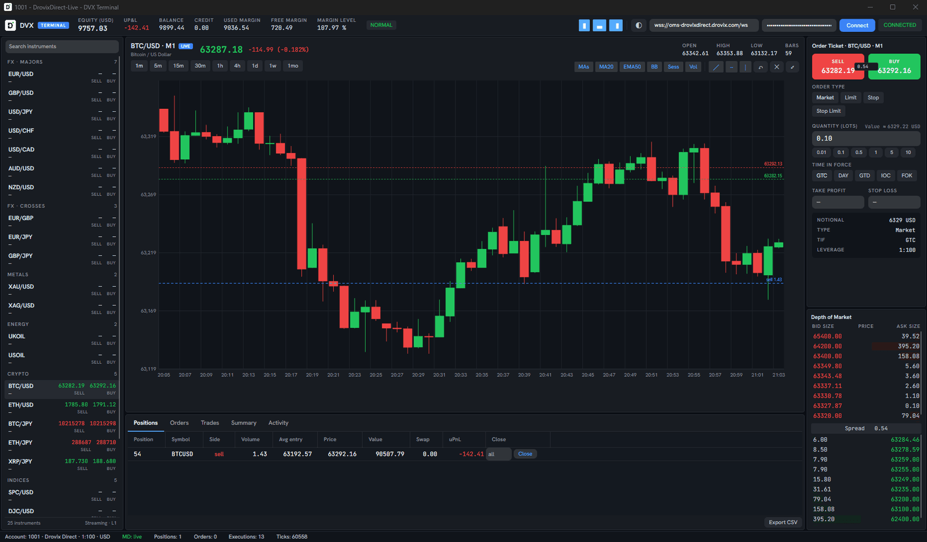Toggle the Sess sessions overlay
The image size is (927, 542).
pyautogui.click(x=673, y=67)
